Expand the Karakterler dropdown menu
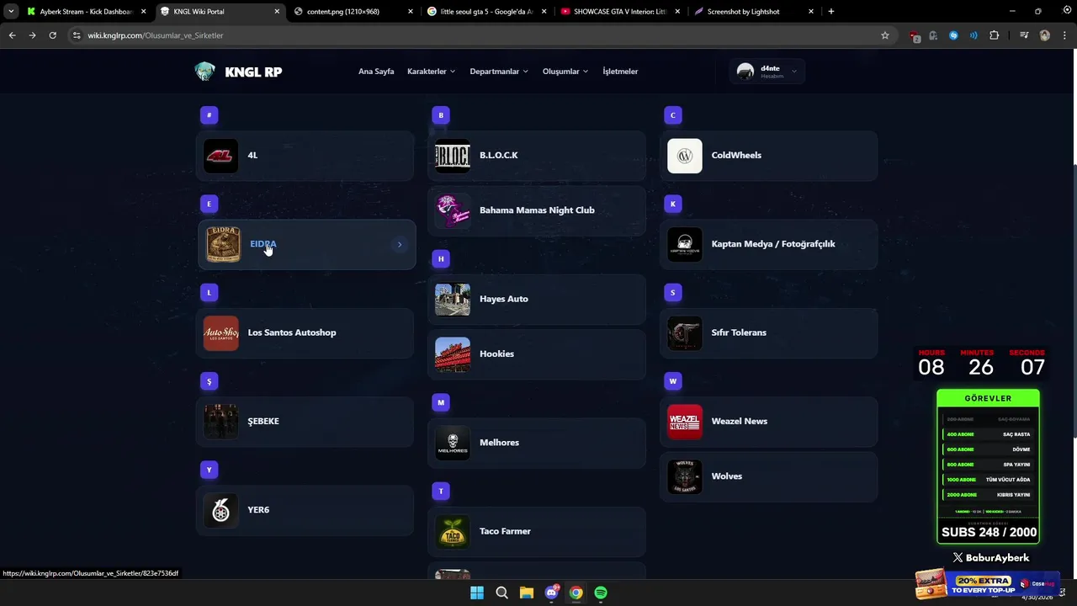The height and width of the screenshot is (606, 1077). pos(431,72)
